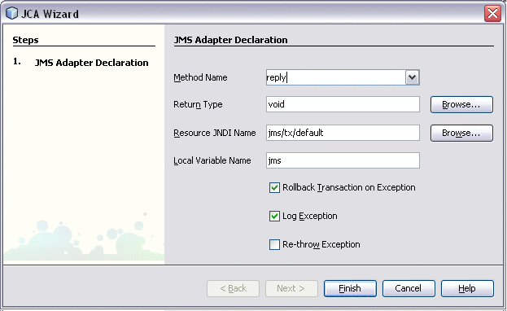The width and height of the screenshot is (507, 311).
Task: Click the JMS Adapter Declaration panel heading
Action: tap(231, 40)
